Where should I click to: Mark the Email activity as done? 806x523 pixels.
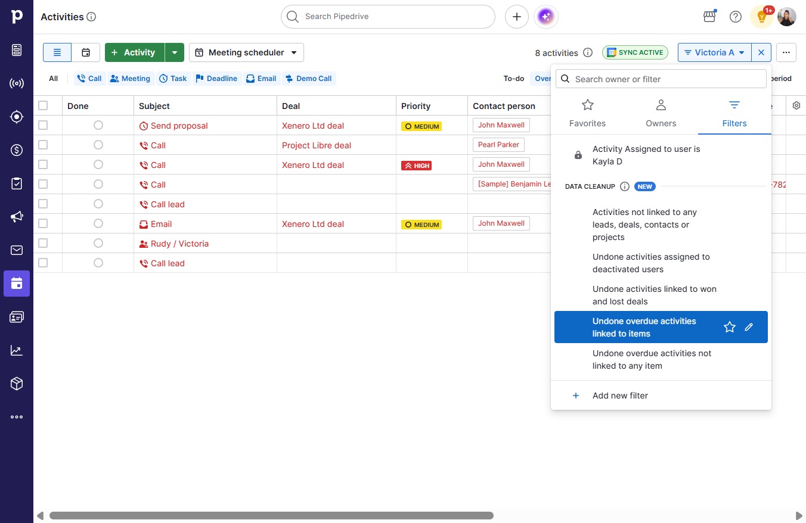pyautogui.click(x=98, y=223)
